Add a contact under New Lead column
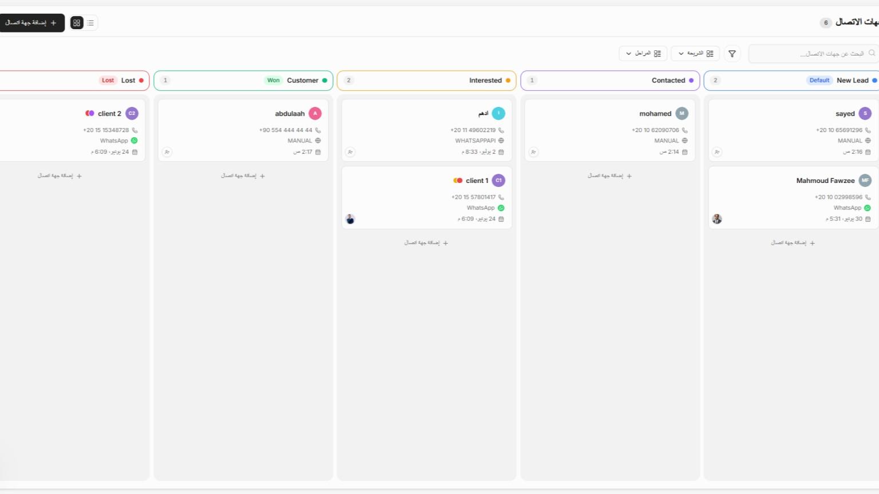879x494 pixels. (x=793, y=243)
